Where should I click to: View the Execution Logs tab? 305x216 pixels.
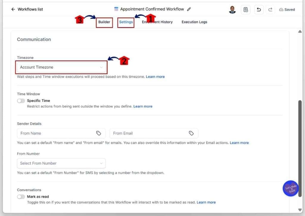pyautogui.click(x=194, y=22)
